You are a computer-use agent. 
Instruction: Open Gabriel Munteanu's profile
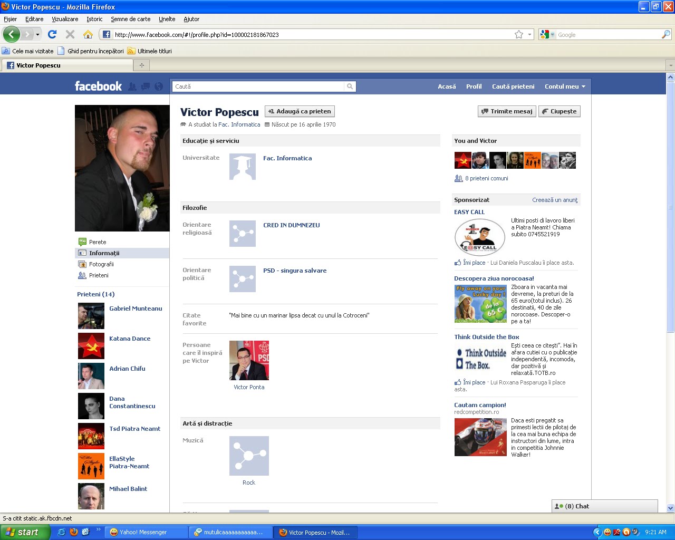(x=136, y=308)
